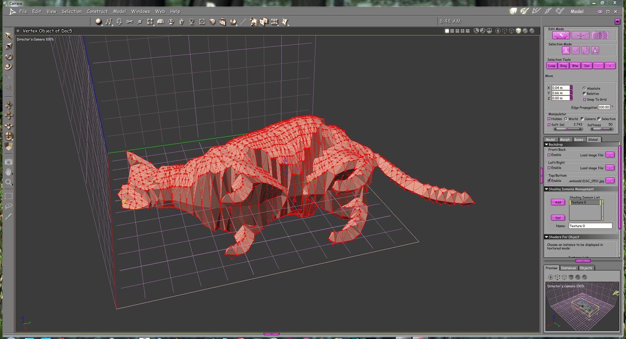Image resolution: width=626 pixels, height=339 pixels.
Task: Pick the hand pan tool
Action: click(x=9, y=172)
